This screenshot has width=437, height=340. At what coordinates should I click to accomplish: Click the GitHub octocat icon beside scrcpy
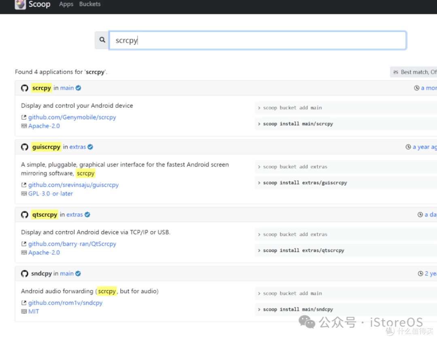pyautogui.click(x=24, y=88)
